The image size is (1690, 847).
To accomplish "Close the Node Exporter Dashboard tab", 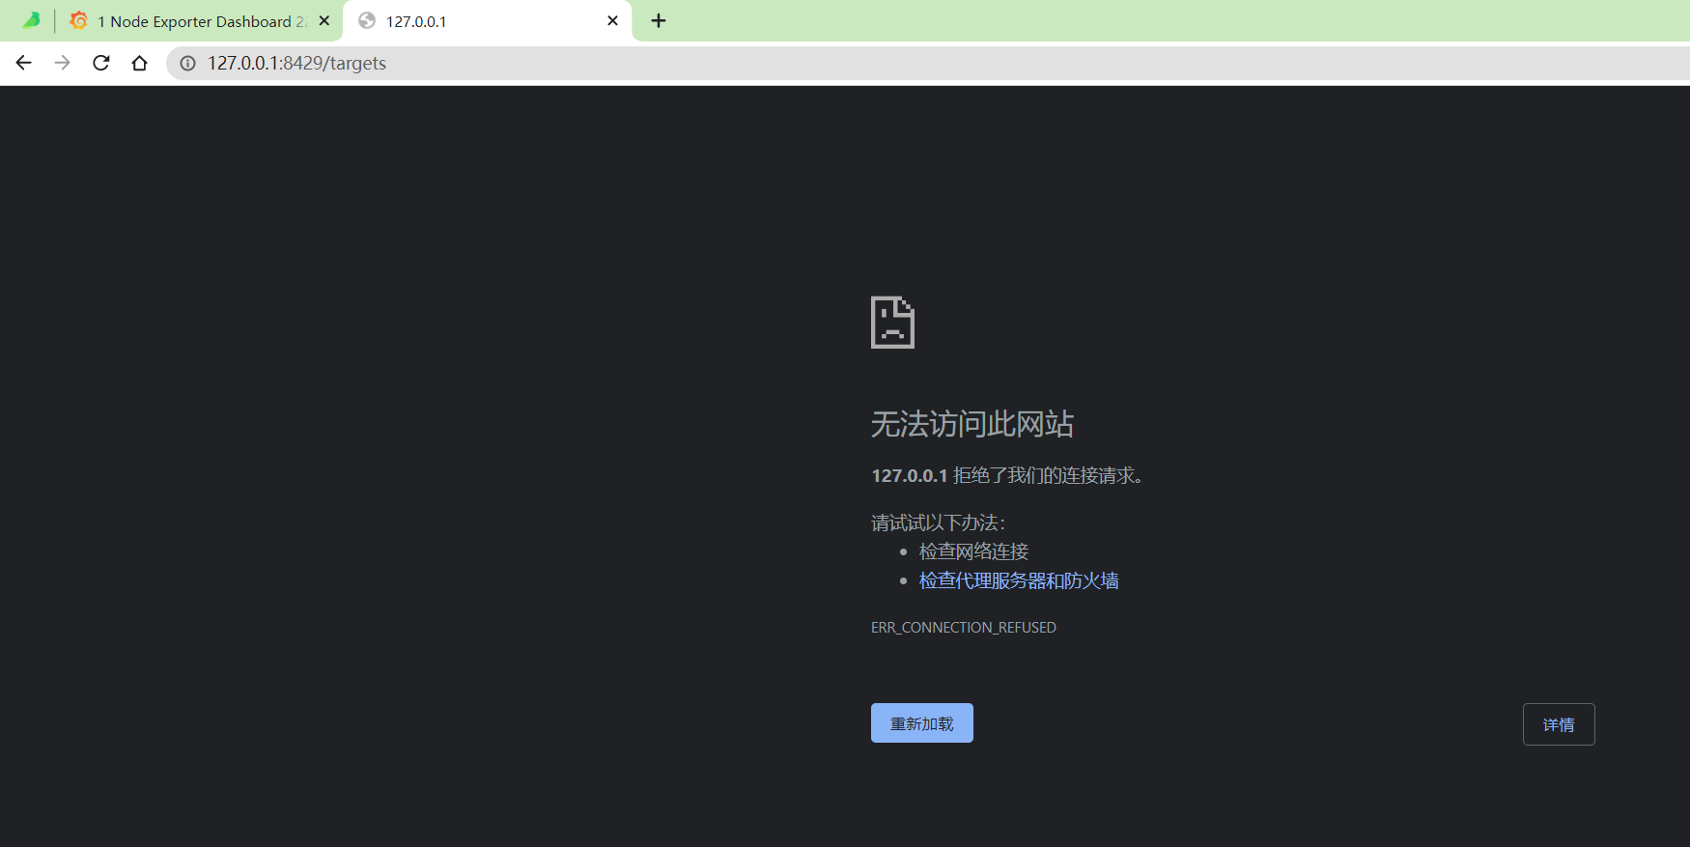I will tap(324, 20).
